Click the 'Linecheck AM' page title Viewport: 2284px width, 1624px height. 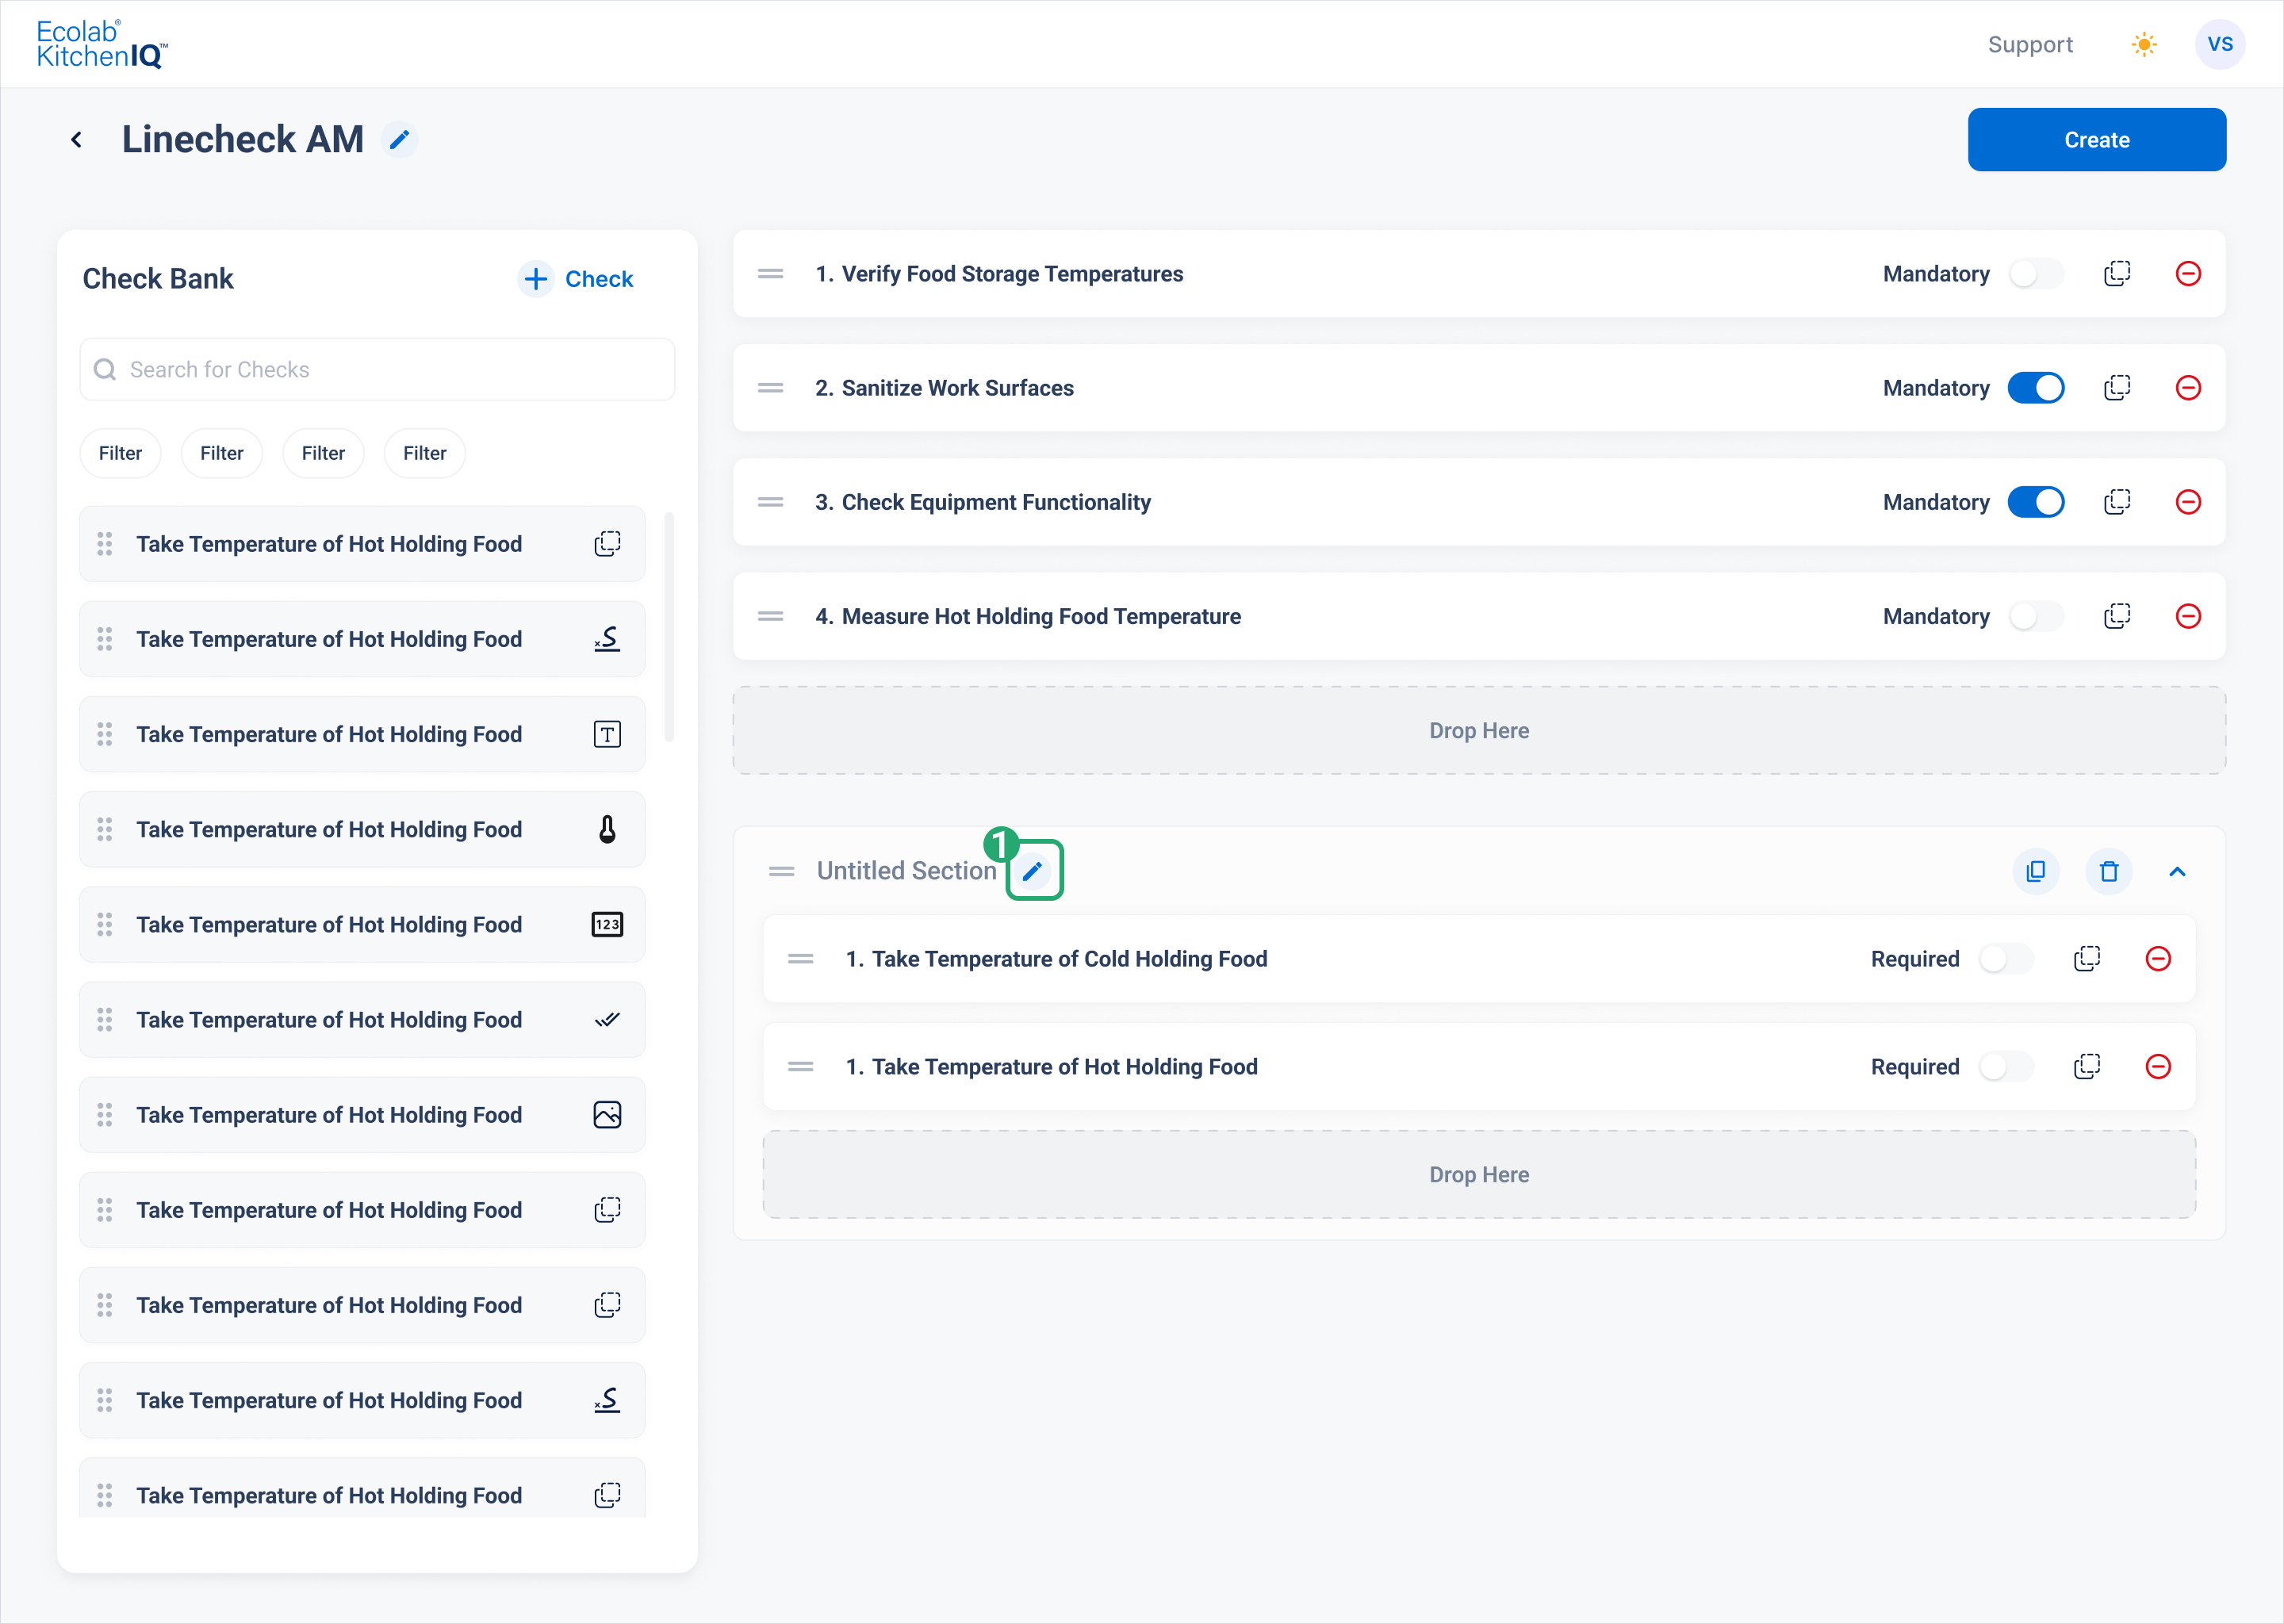coord(243,140)
